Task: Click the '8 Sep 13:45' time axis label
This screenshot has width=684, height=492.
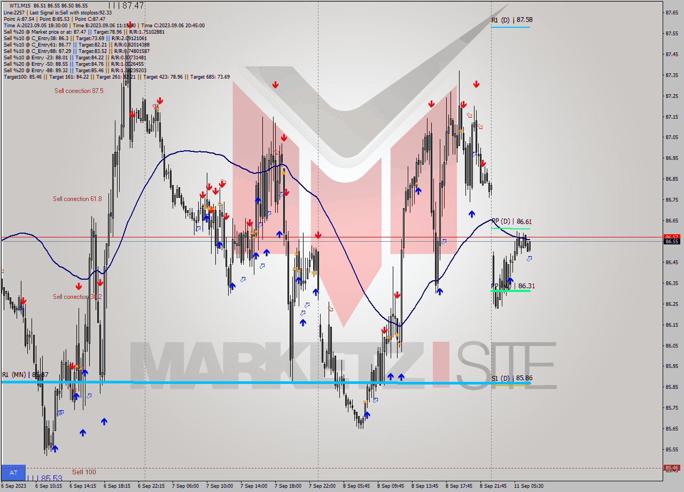Action: [425, 486]
